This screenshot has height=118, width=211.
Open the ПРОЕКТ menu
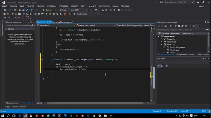[x=30, y=6]
